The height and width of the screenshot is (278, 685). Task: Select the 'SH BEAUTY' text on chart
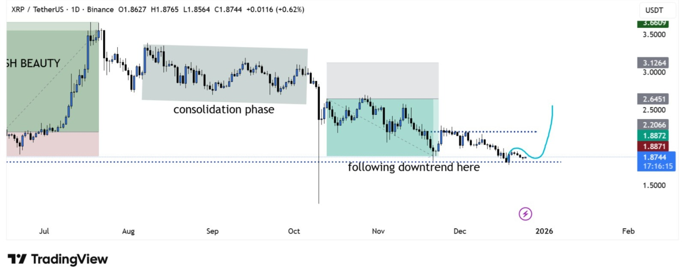(33, 63)
